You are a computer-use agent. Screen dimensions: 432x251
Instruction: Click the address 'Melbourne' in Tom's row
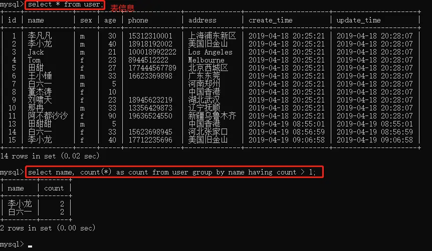[206, 60]
